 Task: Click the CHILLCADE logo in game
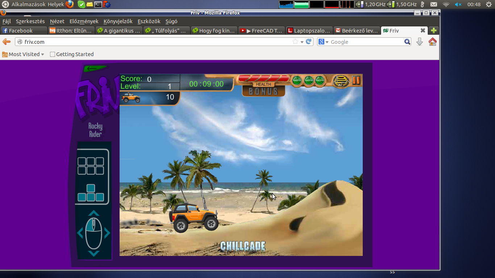(243, 247)
